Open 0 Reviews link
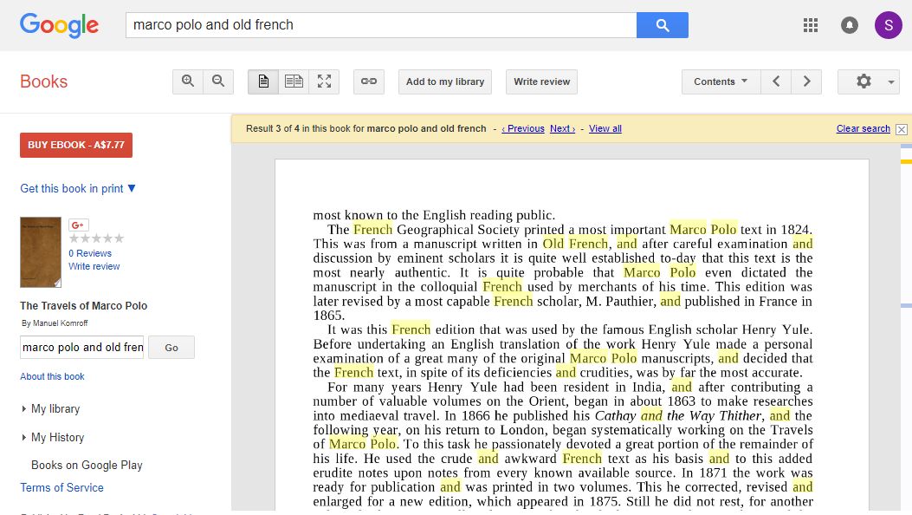The height and width of the screenshot is (515, 912). (90, 253)
